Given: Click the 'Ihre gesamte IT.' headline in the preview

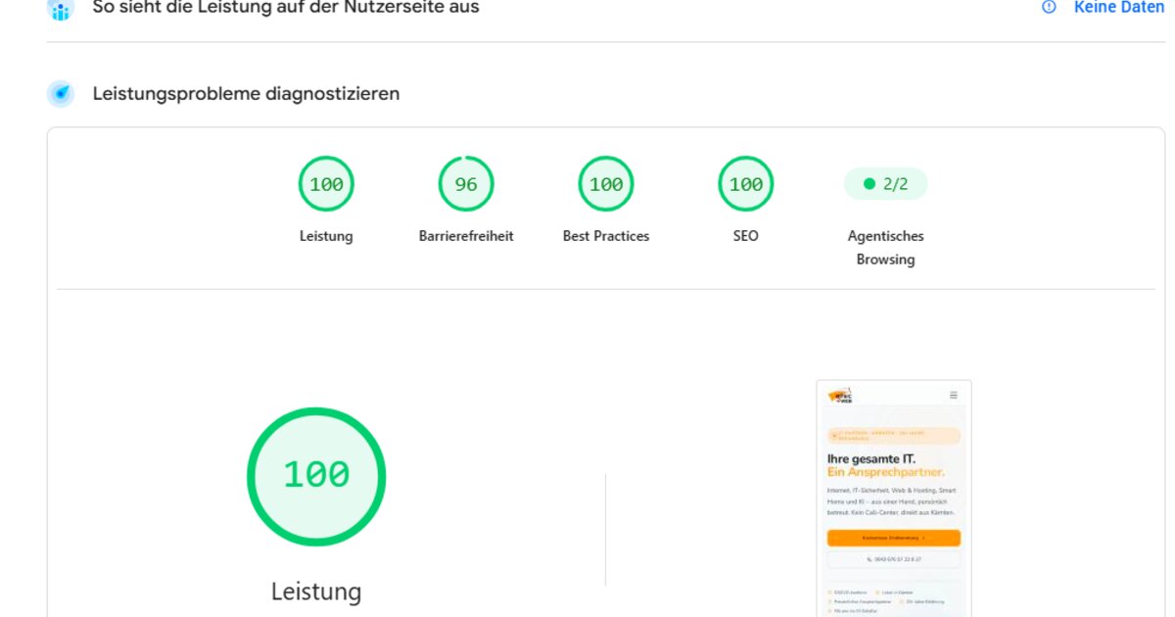Looking at the screenshot, I should [x=871, y=458].
